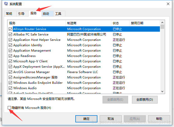Click scrollbar up arrow in services list
This screenshot has width=174, height=127.
pyautogui.click(x=162, y=22)
